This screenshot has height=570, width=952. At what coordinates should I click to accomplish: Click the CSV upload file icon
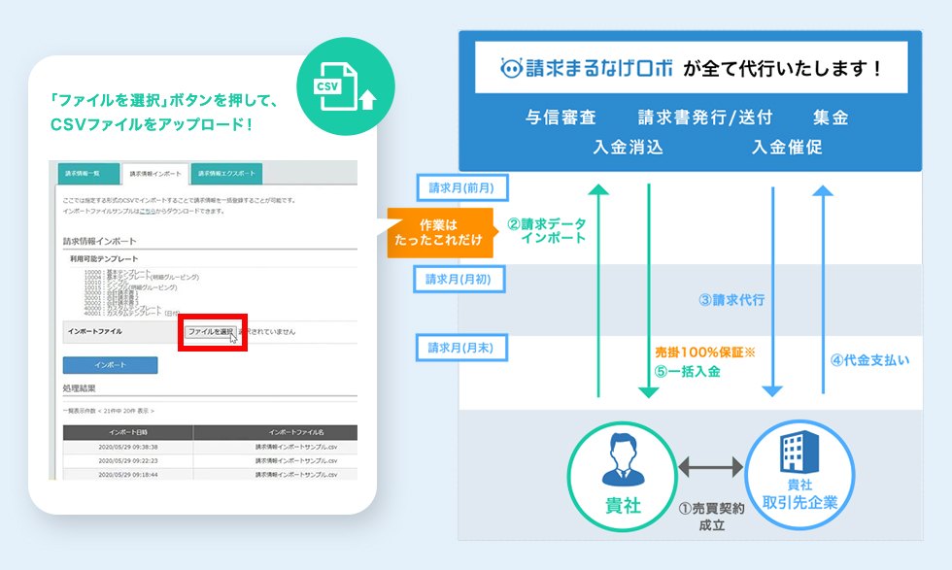[345, 86]
